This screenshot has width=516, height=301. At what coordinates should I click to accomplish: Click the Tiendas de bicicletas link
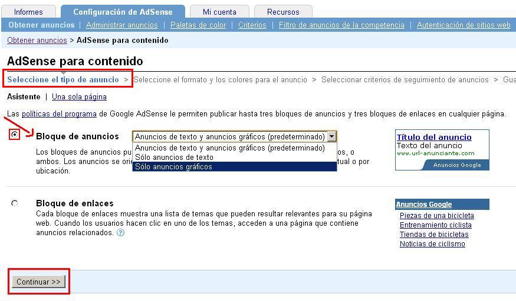pos(434,235)
